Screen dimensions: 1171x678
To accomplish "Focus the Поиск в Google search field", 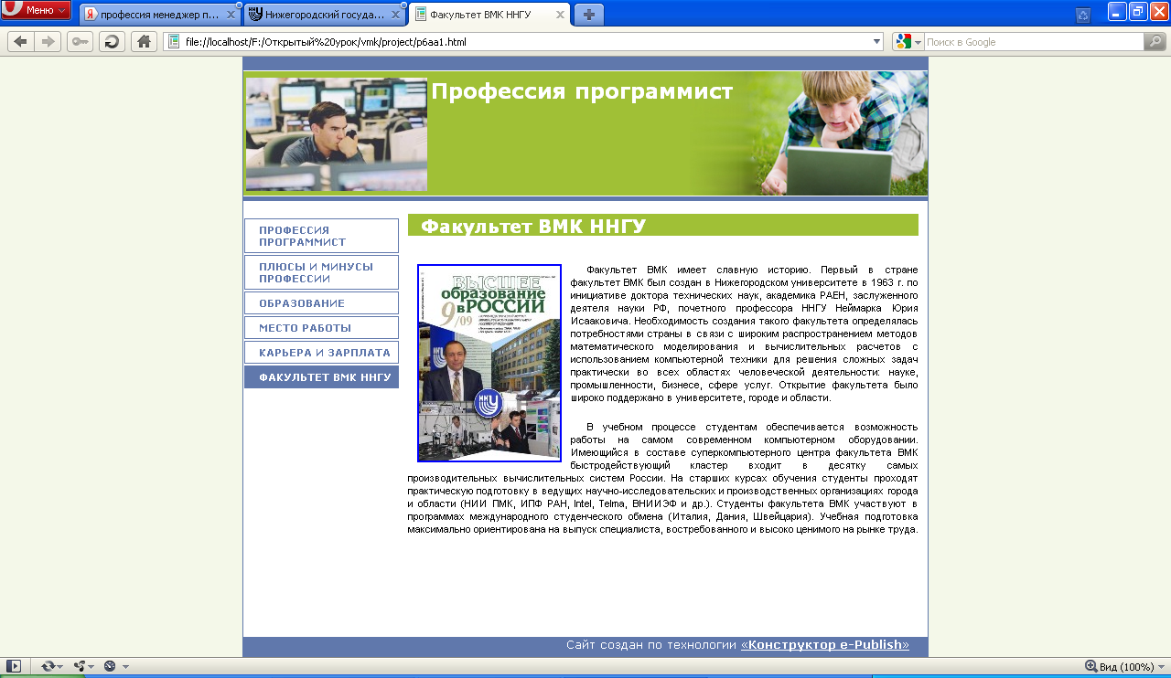I will point(1034,42).
